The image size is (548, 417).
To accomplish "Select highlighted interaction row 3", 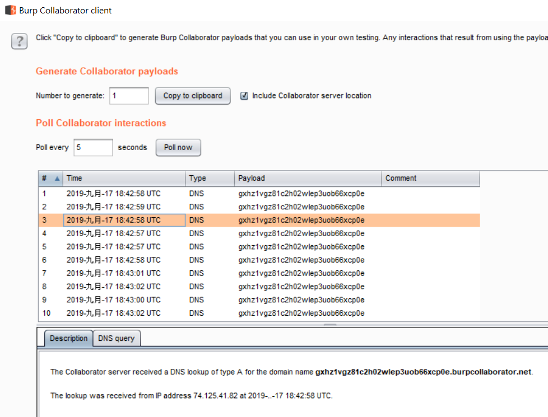I will pos(259,220).
